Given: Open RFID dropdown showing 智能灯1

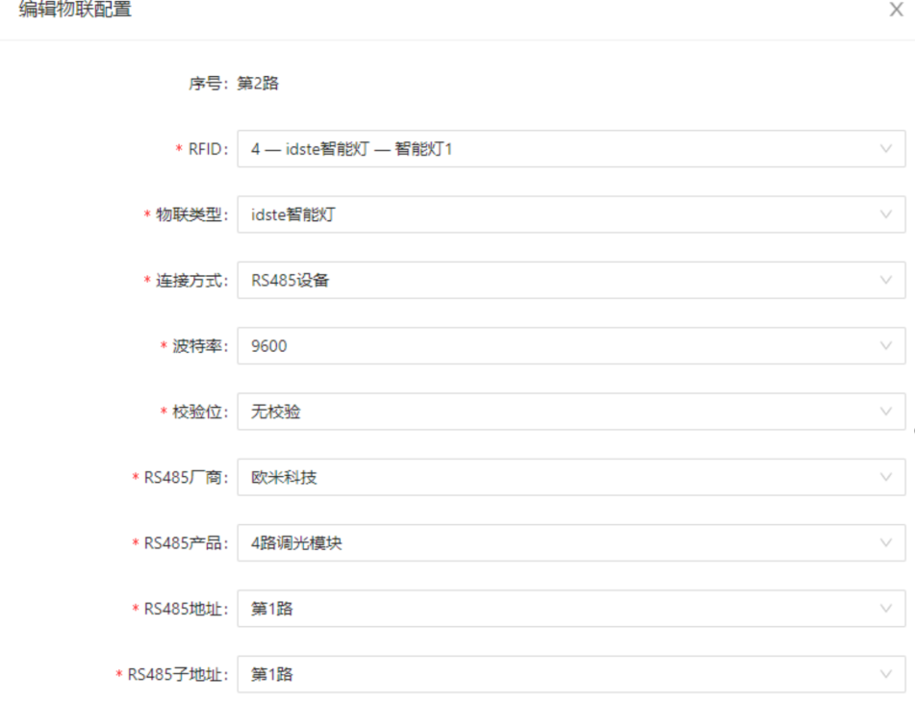Looking at the screenshot, I should 558,149.
